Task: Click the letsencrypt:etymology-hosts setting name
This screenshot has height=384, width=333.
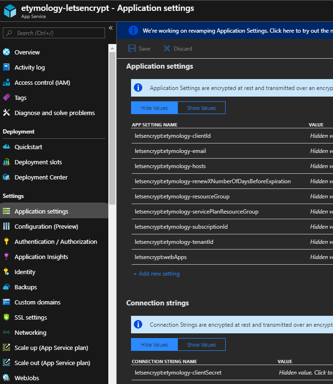Action: (x=170, y=166)
